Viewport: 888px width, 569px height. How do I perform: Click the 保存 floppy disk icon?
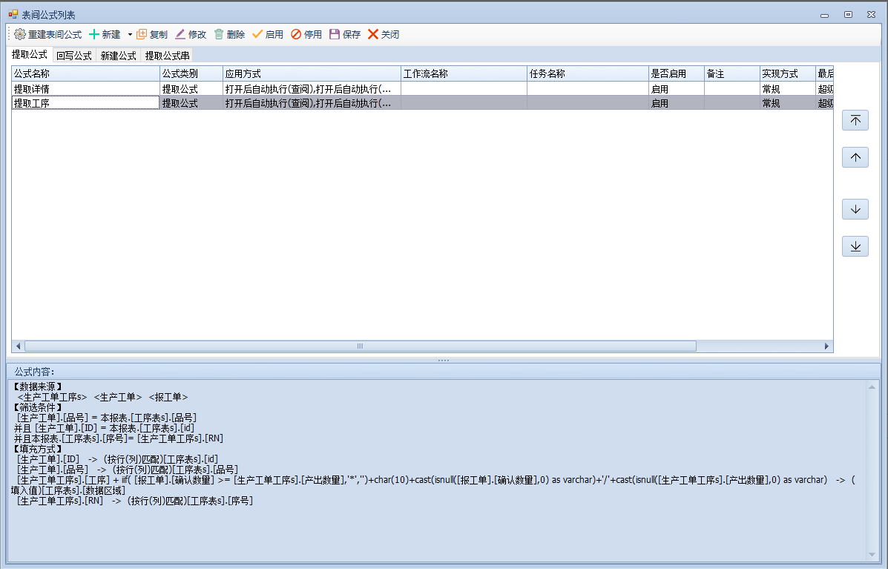click(x=335, y=34)
